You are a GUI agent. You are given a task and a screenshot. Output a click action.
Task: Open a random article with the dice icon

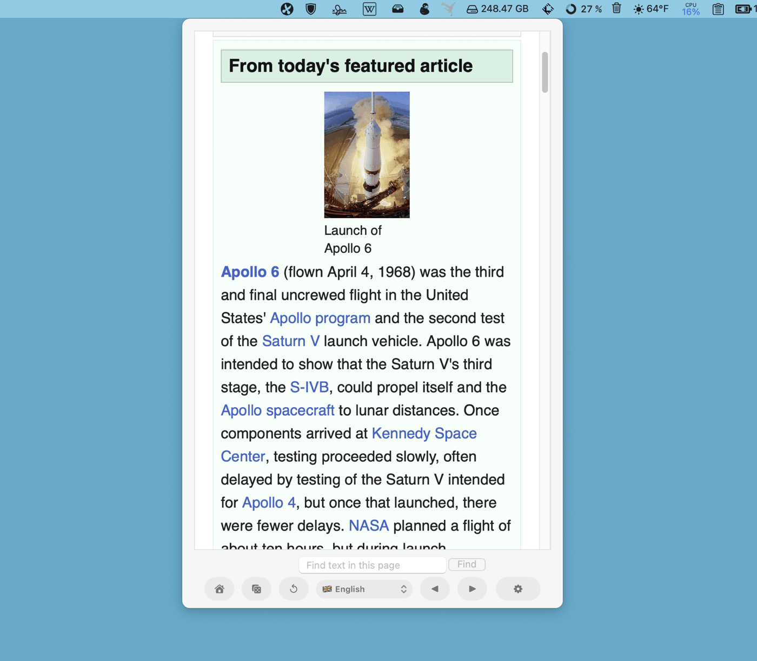tap(256, 588)
